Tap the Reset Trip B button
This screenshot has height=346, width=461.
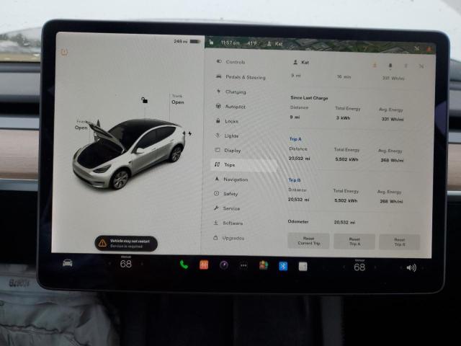399,242
